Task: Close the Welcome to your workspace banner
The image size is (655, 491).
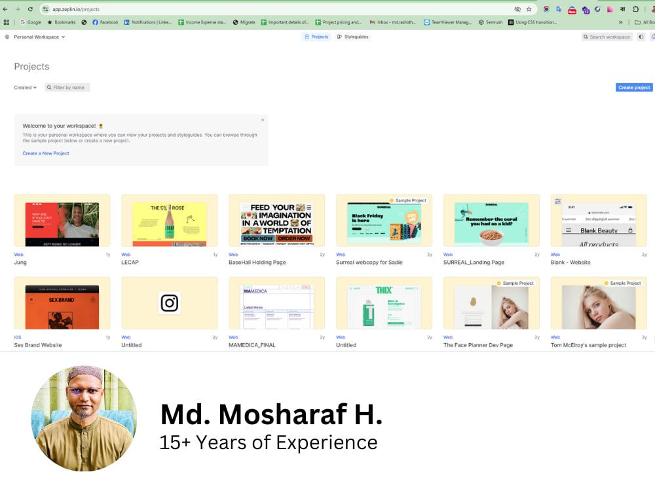Action: pos(263,120)
